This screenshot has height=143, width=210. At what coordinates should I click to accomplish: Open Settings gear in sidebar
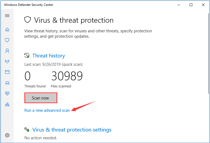pyautogui.click(x=7, y=135)
